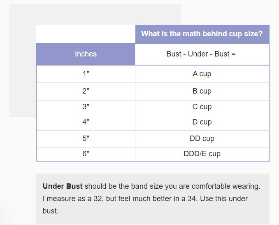Select the 1" inches cell

pyautogui.click(x=86, y=74)
